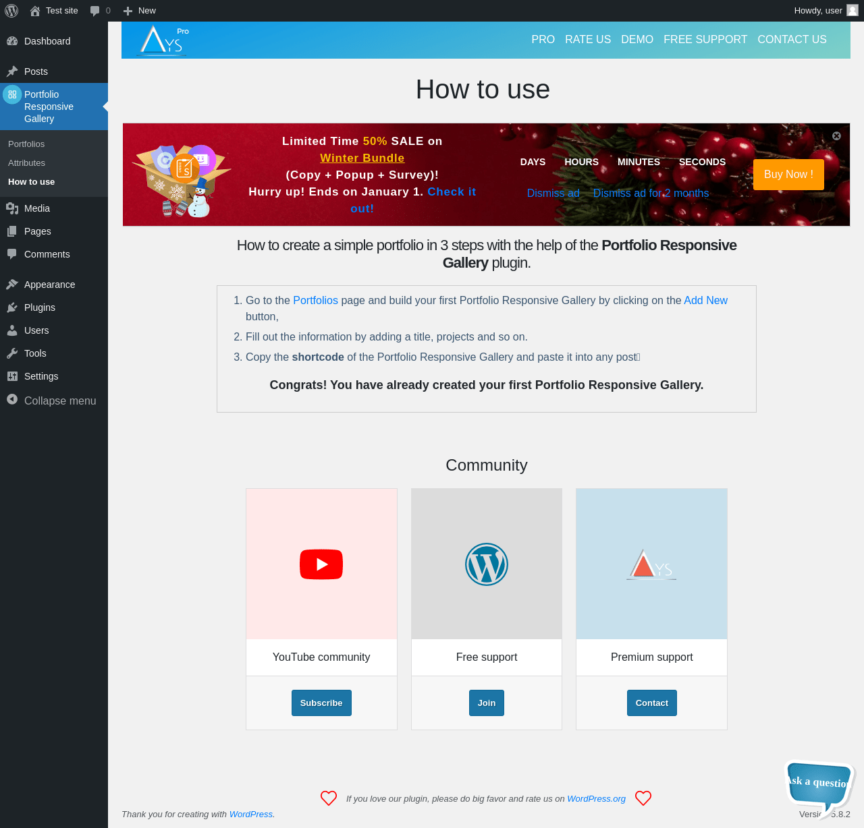Viewport: 864px width, 828px height.
Task: Click the Settings sliders icon
Action: point(12,376)
